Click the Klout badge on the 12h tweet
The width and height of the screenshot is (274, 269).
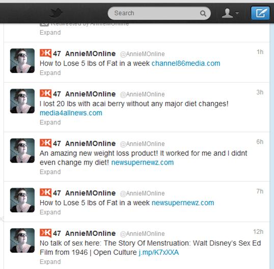coord(45,233)
